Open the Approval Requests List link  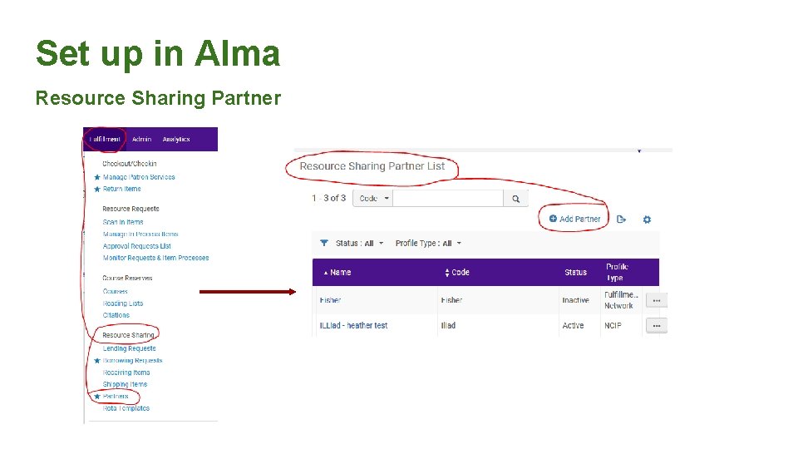click(137, 246)
